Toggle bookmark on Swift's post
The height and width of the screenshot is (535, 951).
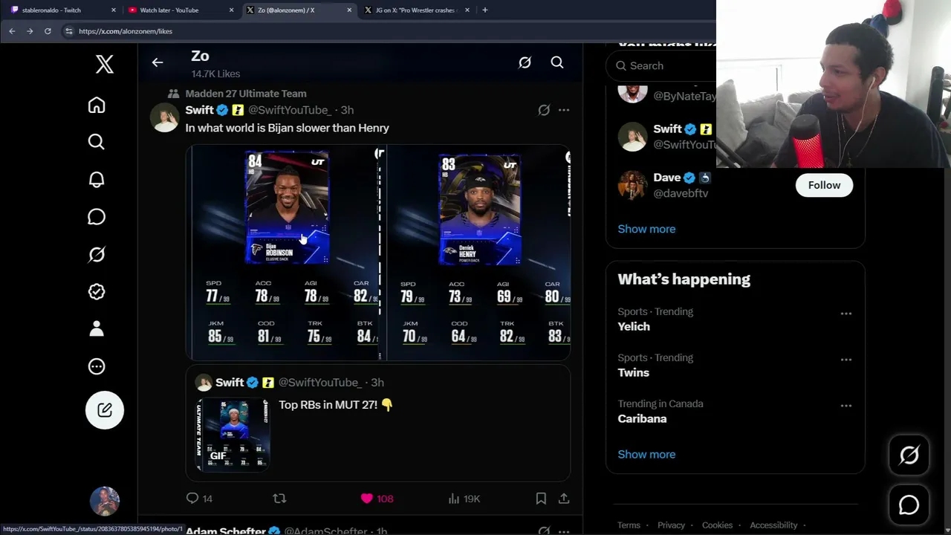(541, 499)
